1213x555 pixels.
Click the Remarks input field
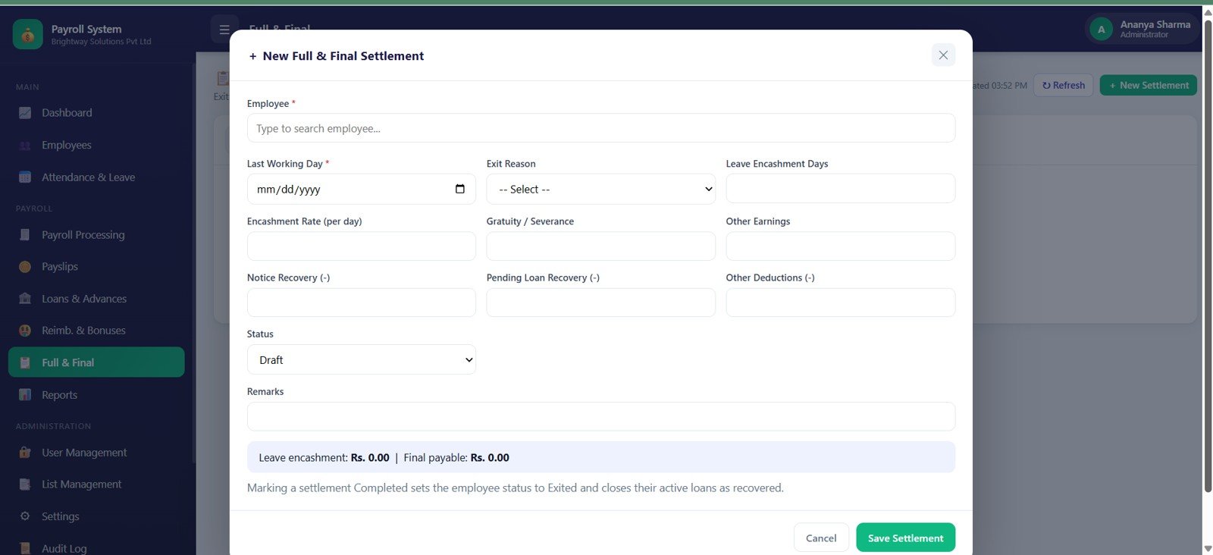600,416
